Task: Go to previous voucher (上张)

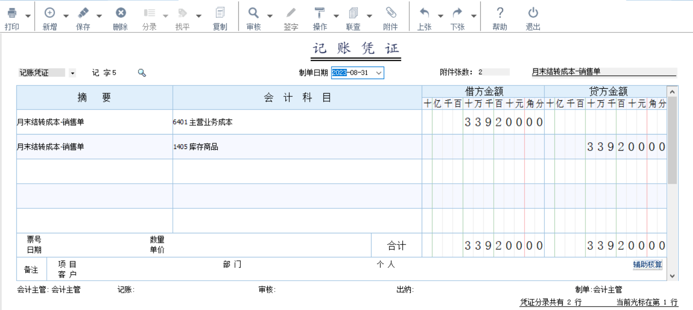Action: [x=424, y=13]
